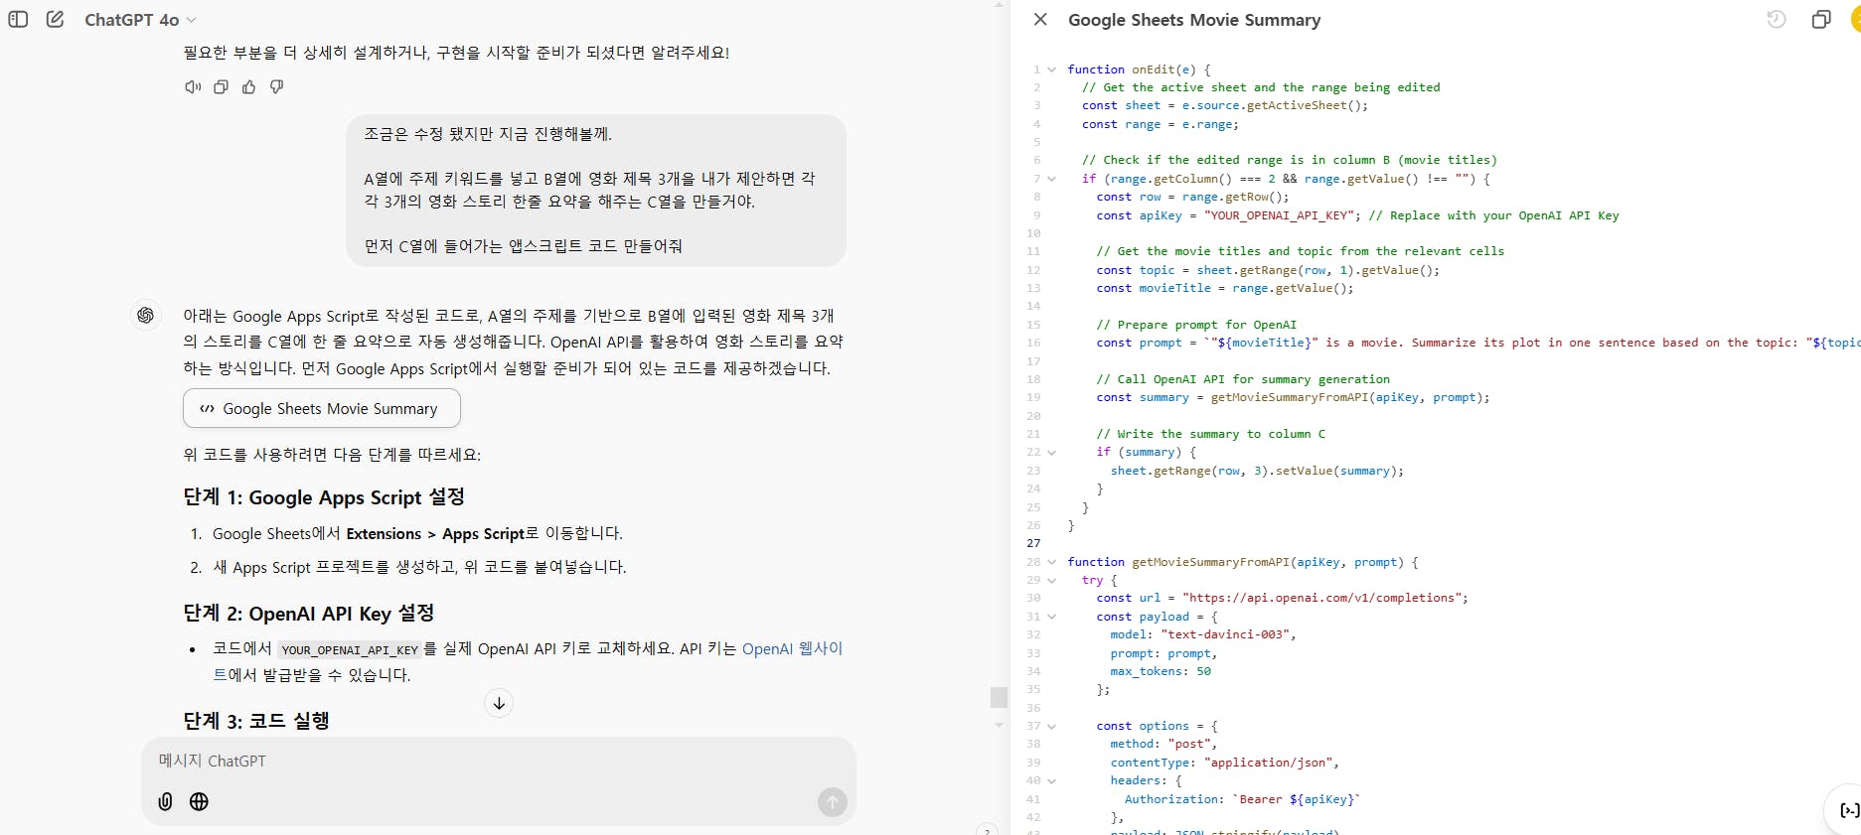
Task: Click the code line const topic
Action: coord(1268,270)
